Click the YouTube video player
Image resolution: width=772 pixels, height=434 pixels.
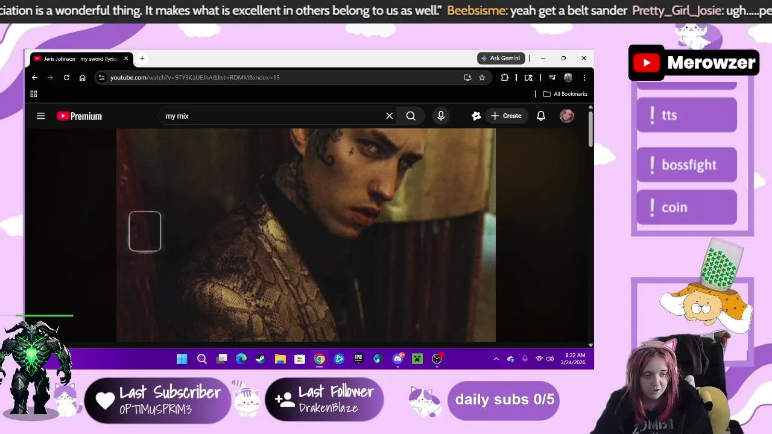pos(306,235)
